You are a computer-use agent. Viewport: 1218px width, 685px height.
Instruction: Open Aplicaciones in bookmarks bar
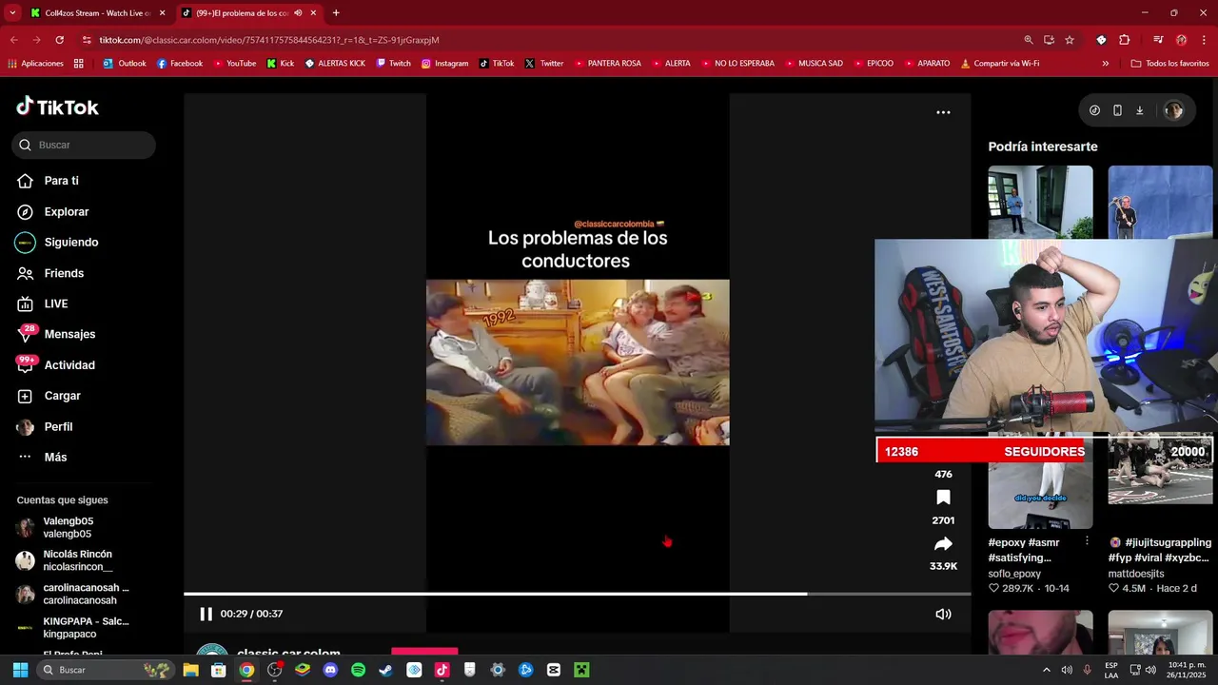pos(35,64)
